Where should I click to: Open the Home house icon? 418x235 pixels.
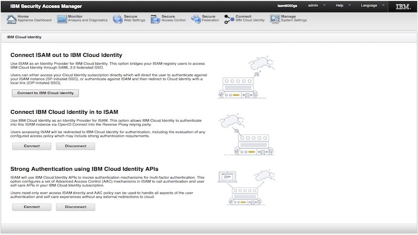click(x=11, y=19)
